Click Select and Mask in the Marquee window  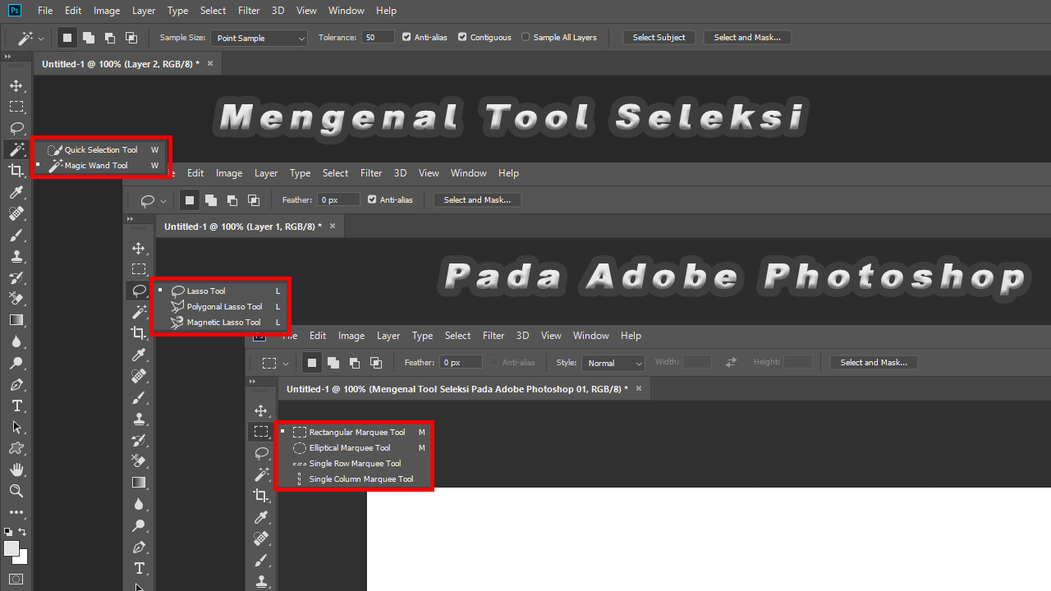(x=874, y=363)
